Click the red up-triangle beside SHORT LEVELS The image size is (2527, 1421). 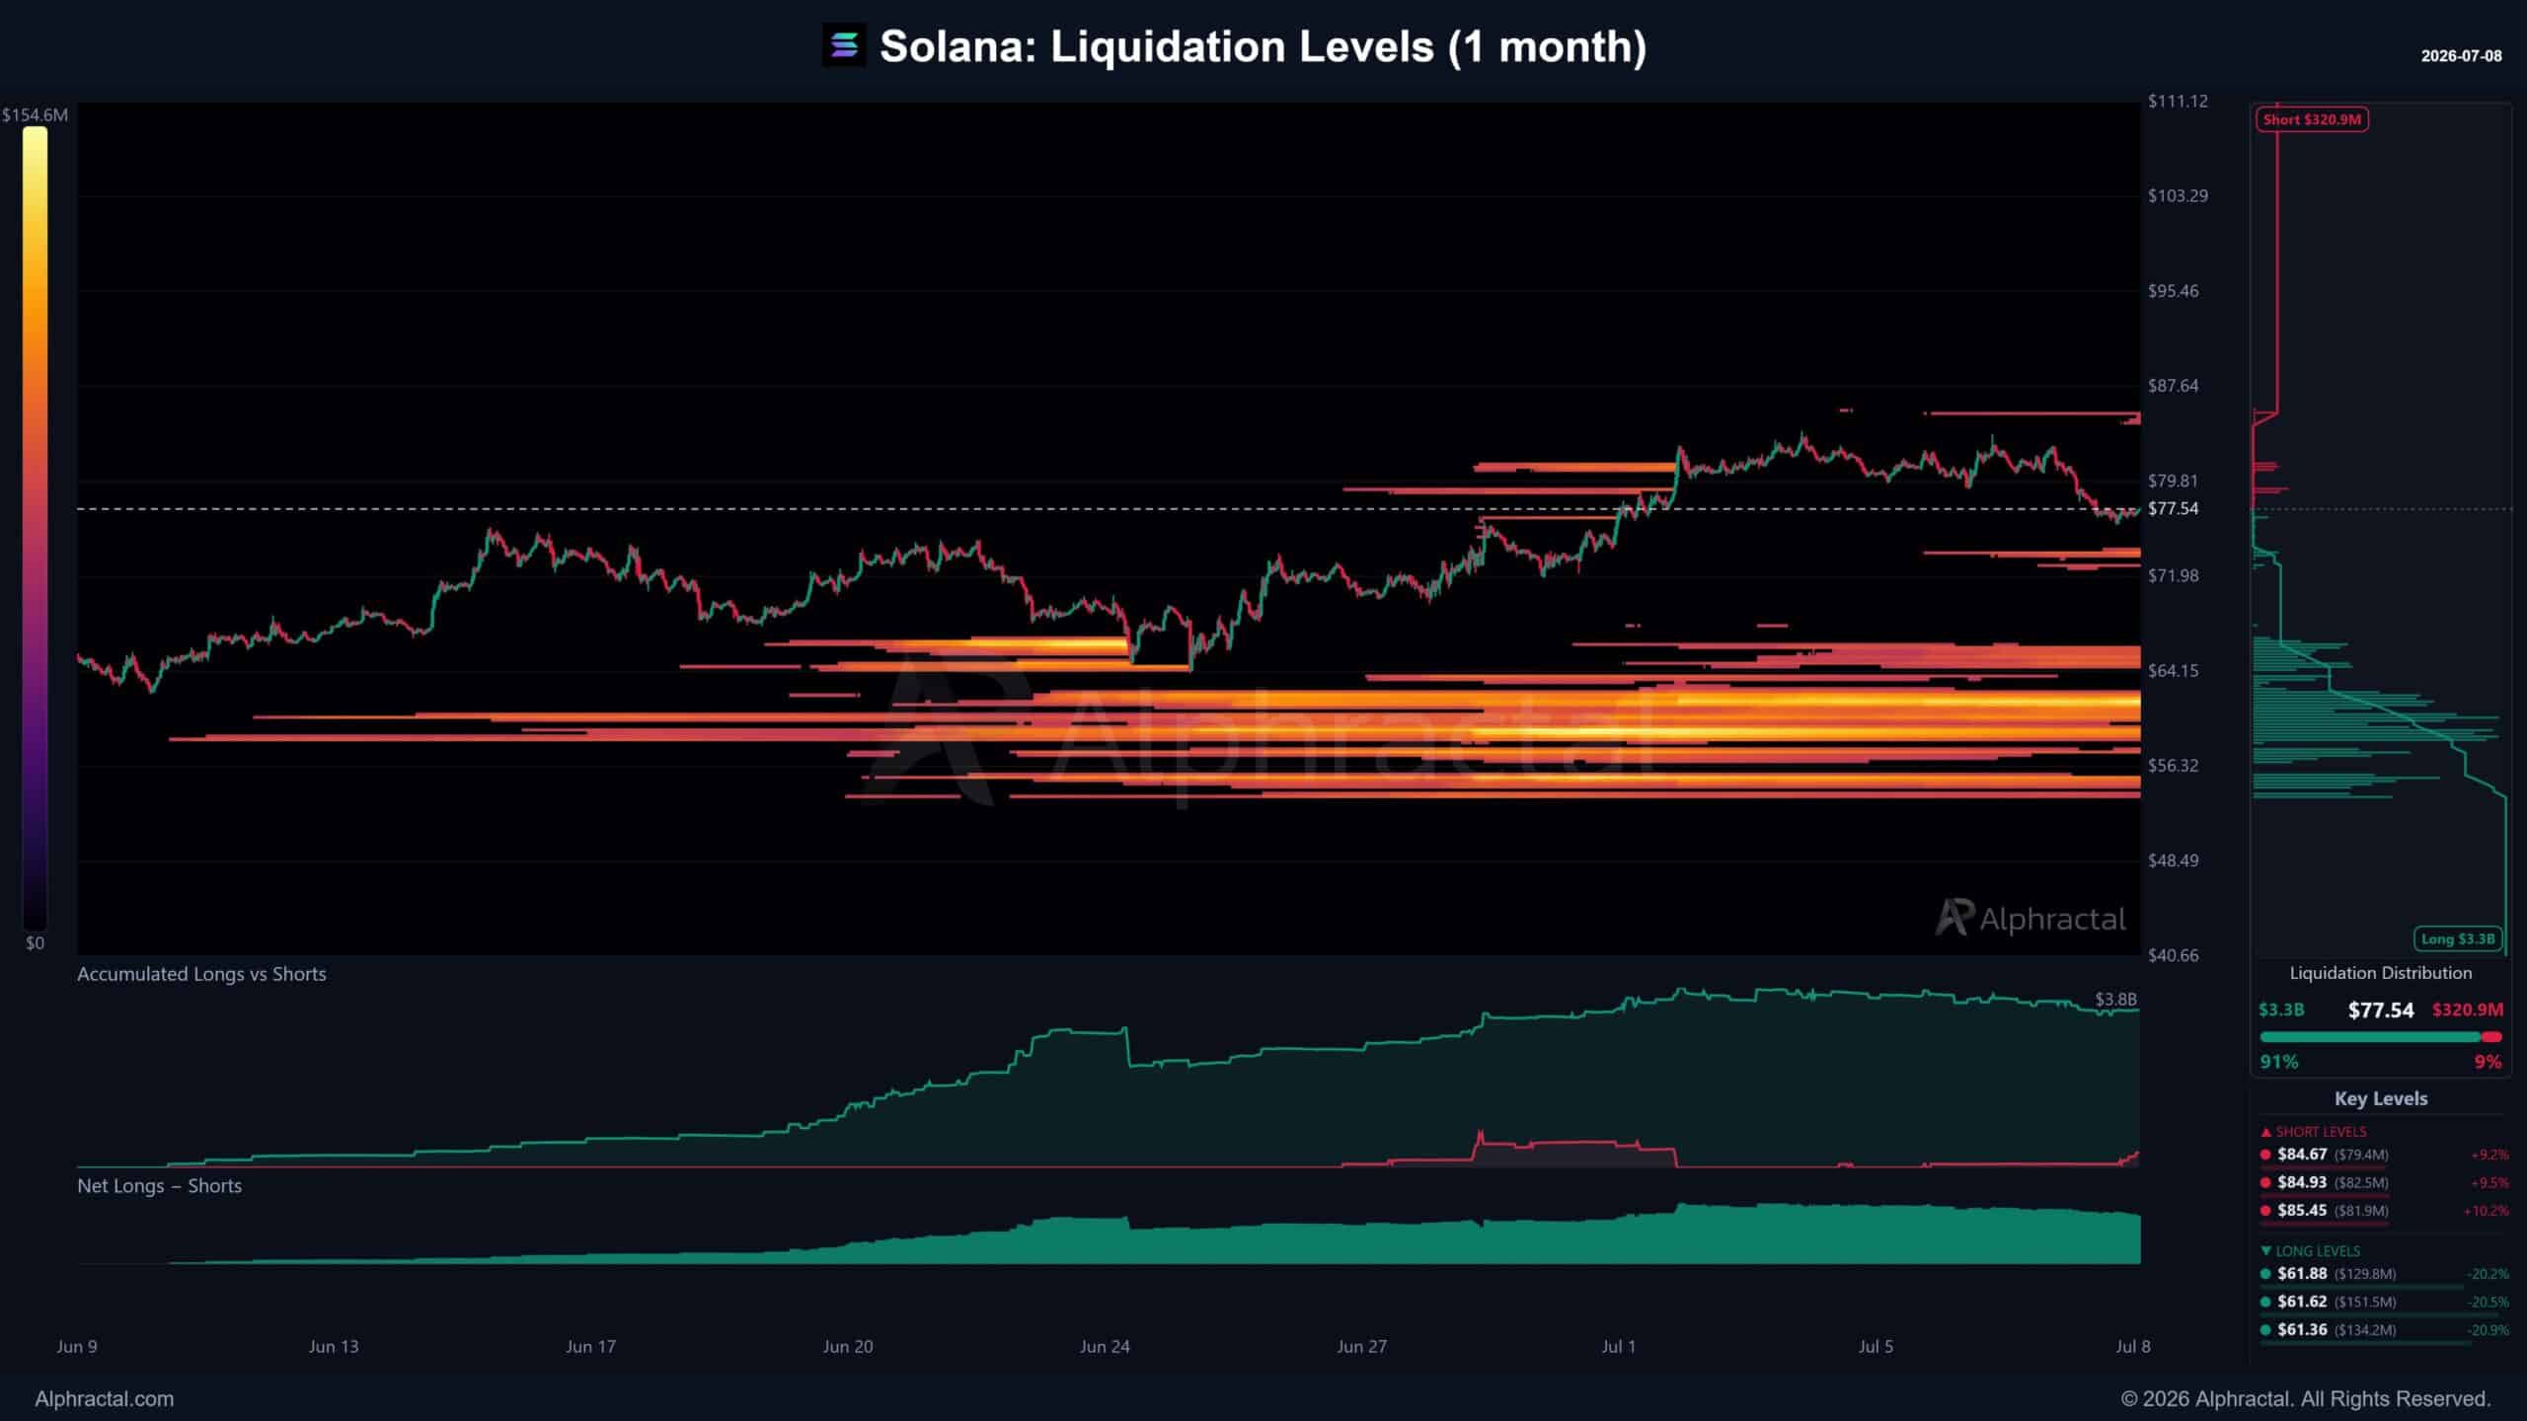(2265, 1132)
